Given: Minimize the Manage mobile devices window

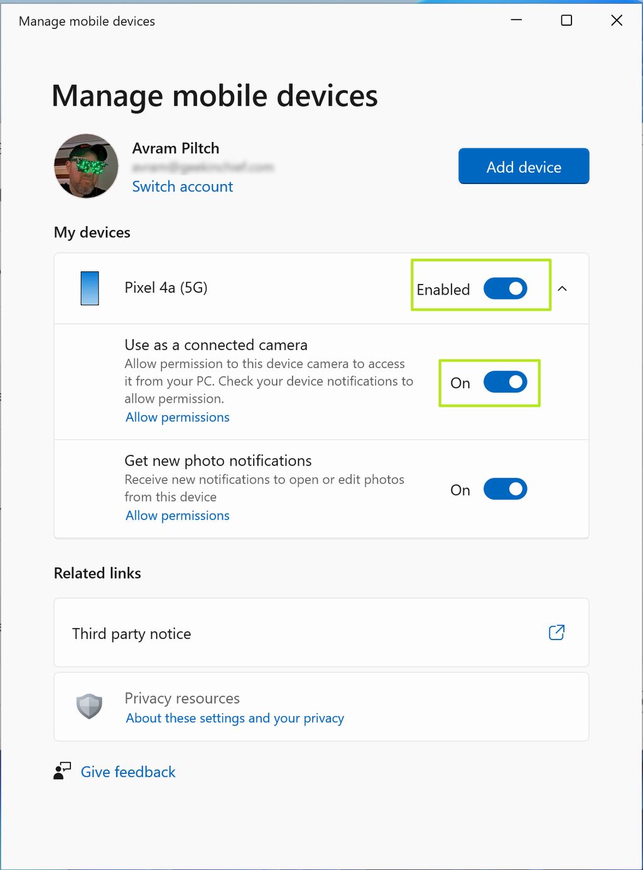Looking at the screenshot, I should point(516,20).
